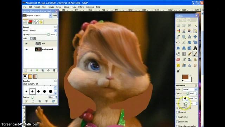
Task: Click the layer opacity value stepper
Action: click(57, 35)
